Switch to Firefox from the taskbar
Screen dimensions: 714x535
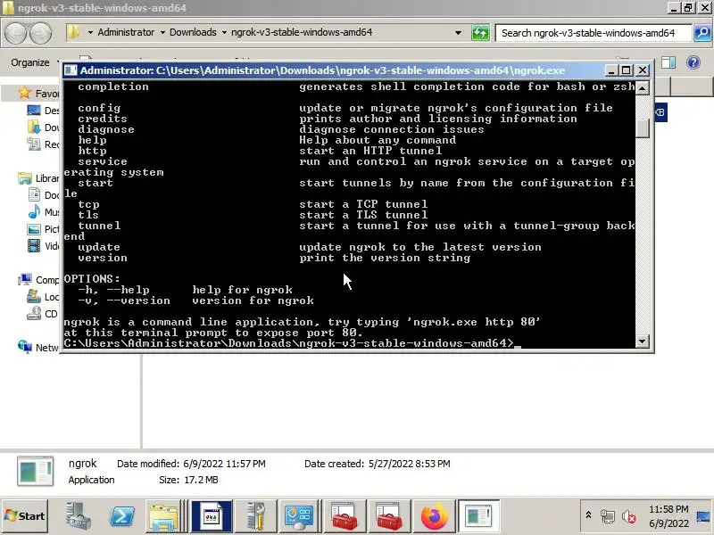434,516
